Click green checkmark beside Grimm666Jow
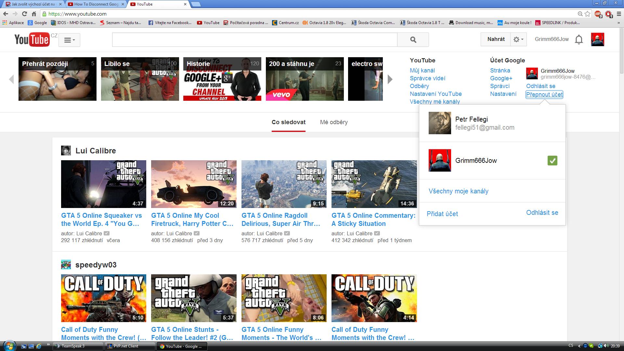624x351 pixels. [552, 161]
